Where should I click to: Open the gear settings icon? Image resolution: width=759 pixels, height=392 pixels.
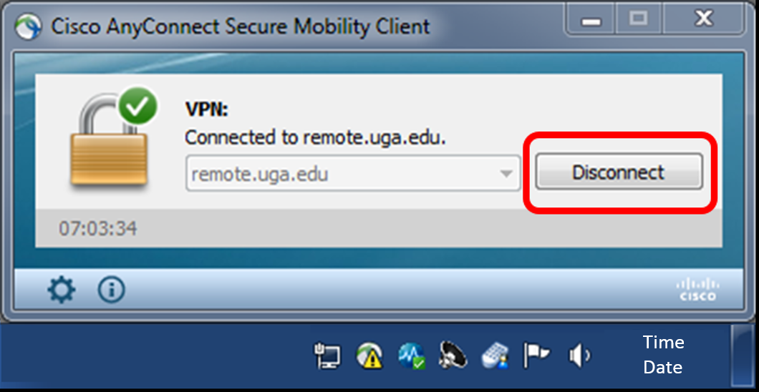(62, 290)
